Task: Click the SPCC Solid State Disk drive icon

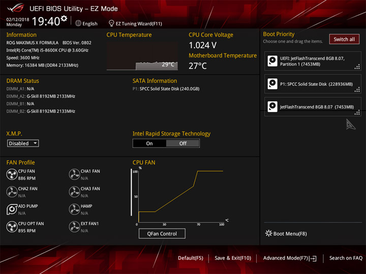Action: (x=272, y=84)
